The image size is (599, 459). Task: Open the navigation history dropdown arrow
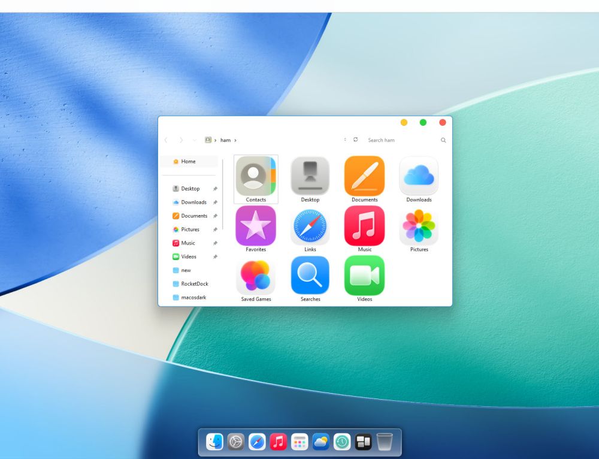tap(194, 140)
